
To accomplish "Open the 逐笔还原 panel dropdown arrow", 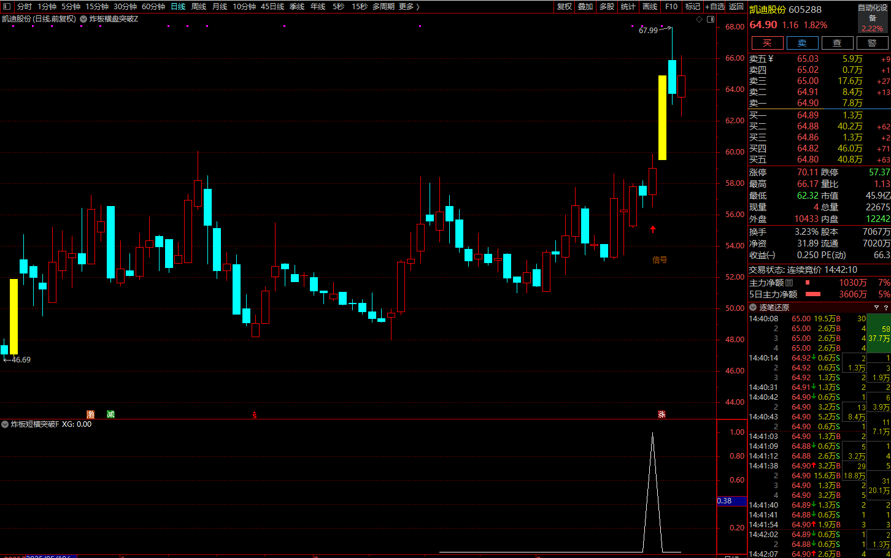I will [753, 307].
